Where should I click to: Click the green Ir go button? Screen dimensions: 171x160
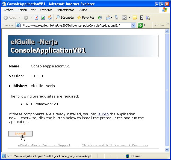point(142,25)
